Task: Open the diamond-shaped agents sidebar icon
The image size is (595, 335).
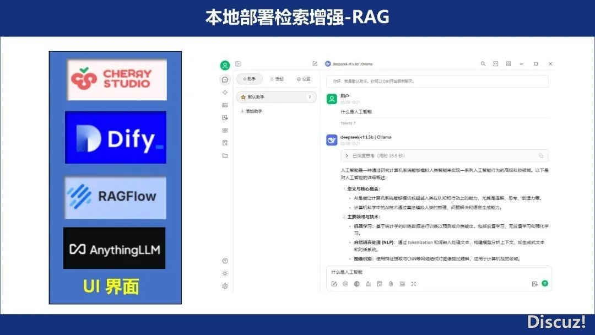Action: pos(225,92)
